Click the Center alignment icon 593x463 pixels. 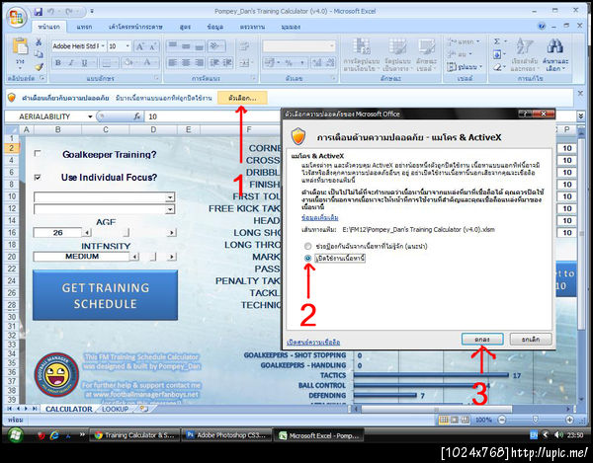[x=186, y=62]
